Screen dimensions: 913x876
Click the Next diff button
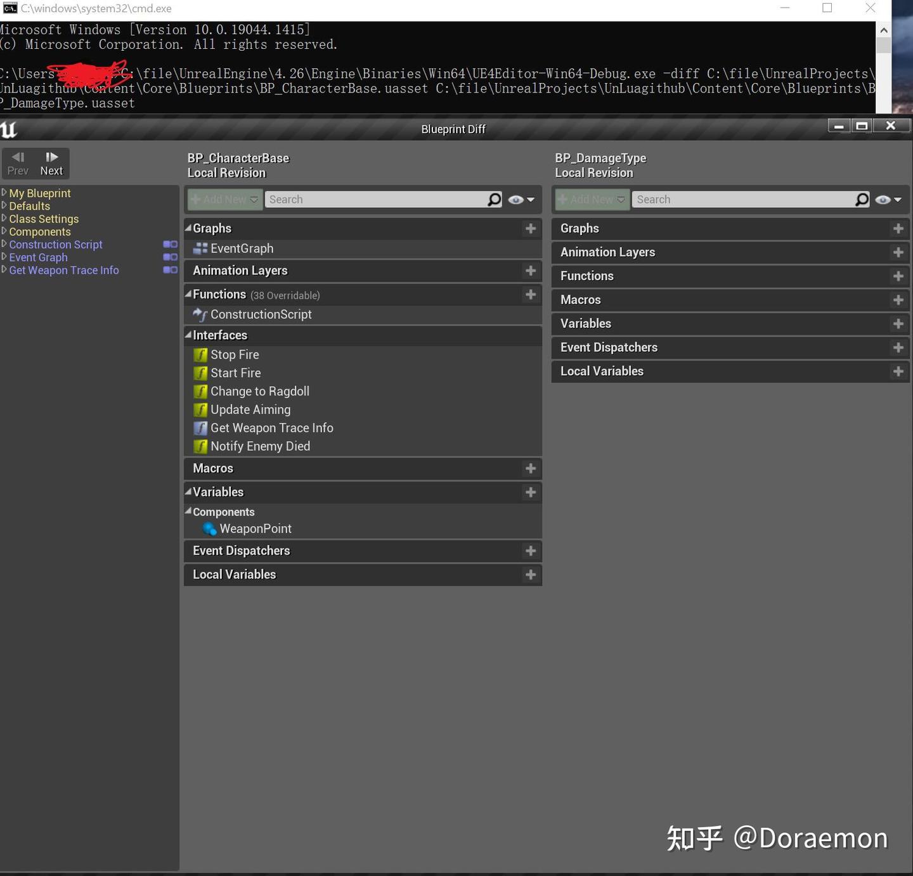point(51,163)
